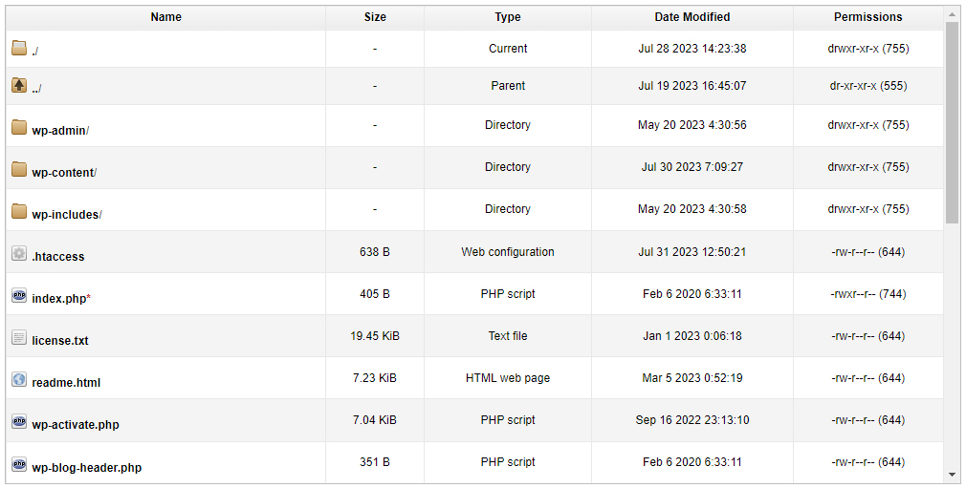Screen dimensions: 966x488
Task: Click the wp-admin folder icon
Action: point(19,127)
